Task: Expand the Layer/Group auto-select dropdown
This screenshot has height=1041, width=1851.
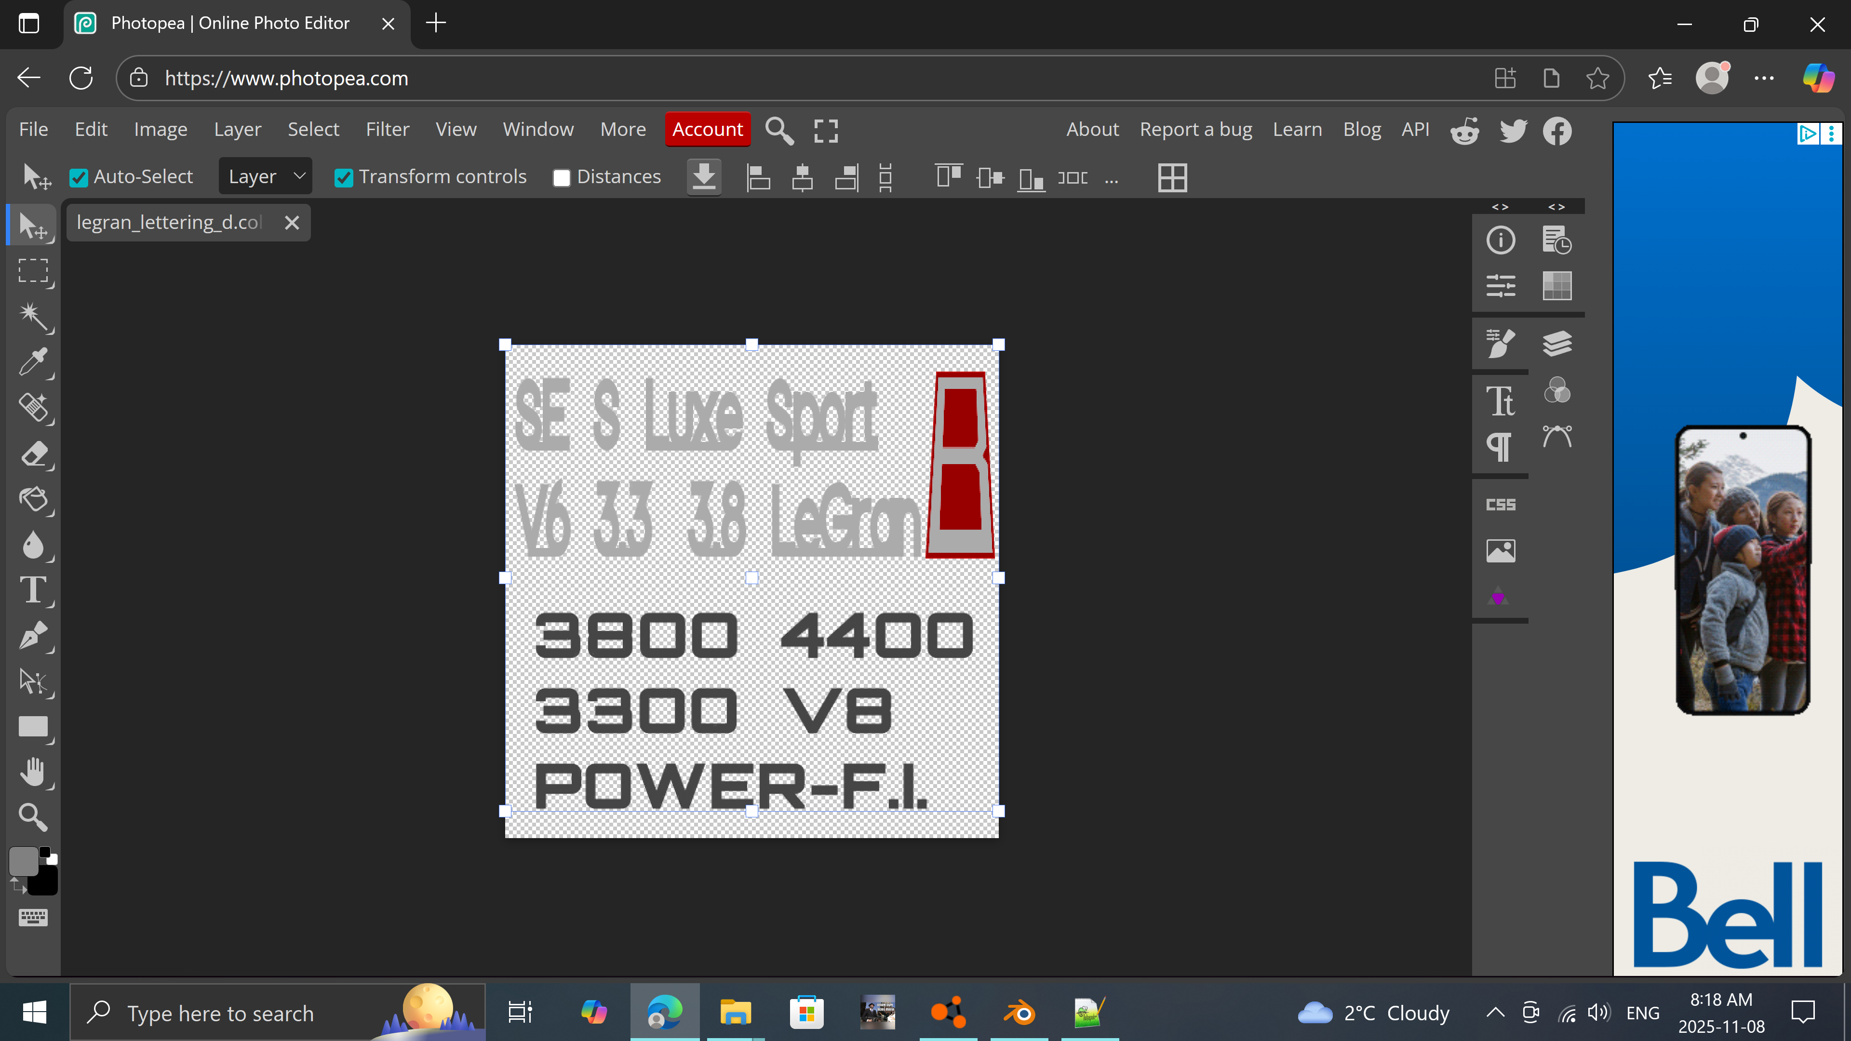Action: click(x=265, y=177)
